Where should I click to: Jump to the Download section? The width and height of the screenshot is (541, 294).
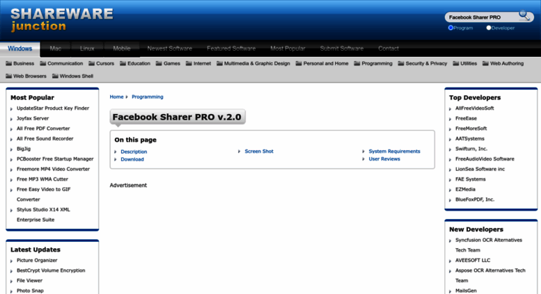pyautogui.click(x=132, y=159)
